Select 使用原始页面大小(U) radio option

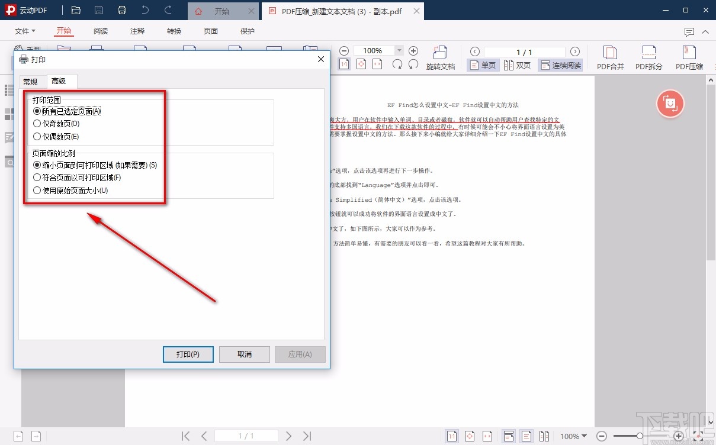(70, 191)
